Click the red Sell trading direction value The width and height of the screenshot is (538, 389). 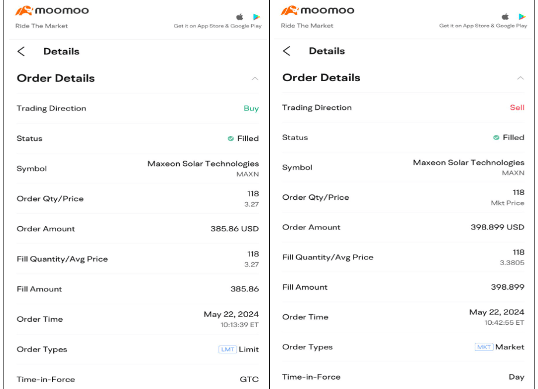[517, 107]
